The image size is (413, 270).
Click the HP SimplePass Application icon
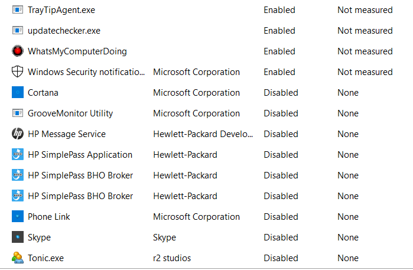click(x=17, y=155)
